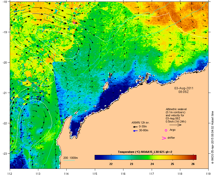
Task: Click the Temperature NOAA15_L3U colorbar title
Action: pyautogui.click(x=145, y=152)
